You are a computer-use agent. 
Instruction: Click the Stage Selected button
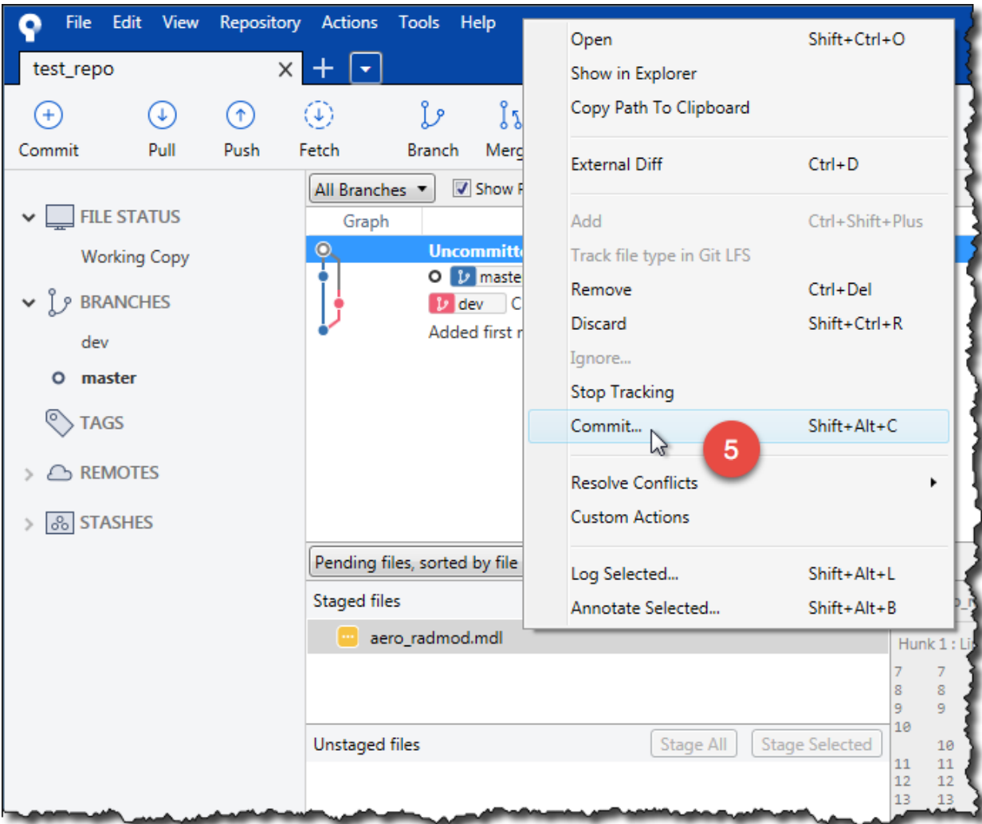[x=817, y=744]
